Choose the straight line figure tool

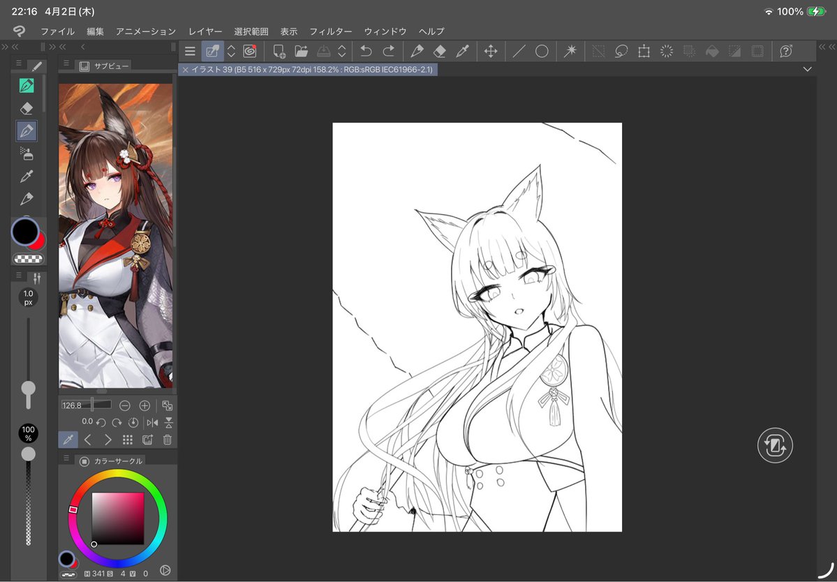pyautogui.click(x=519, y=51)
